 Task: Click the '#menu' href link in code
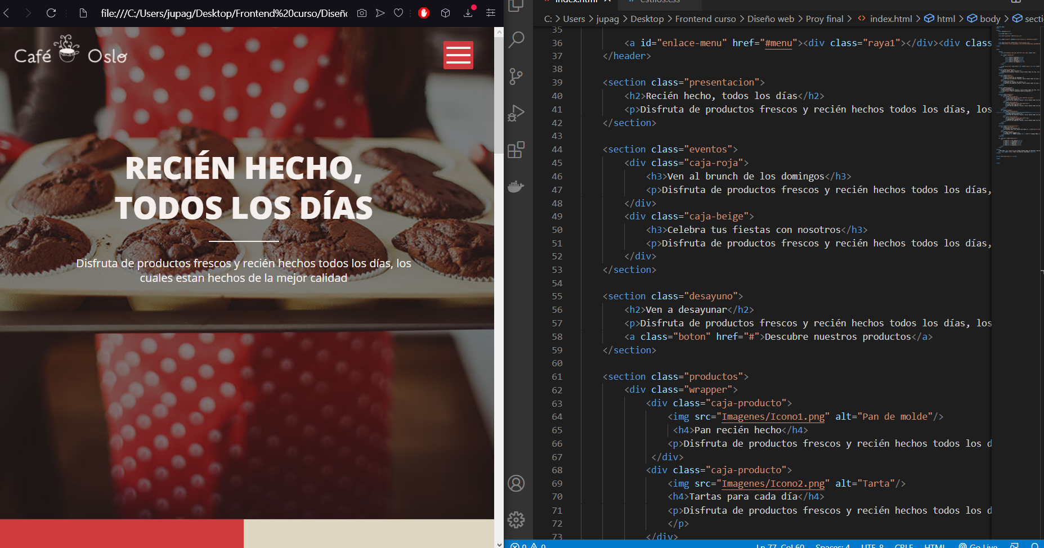point(778,43)
